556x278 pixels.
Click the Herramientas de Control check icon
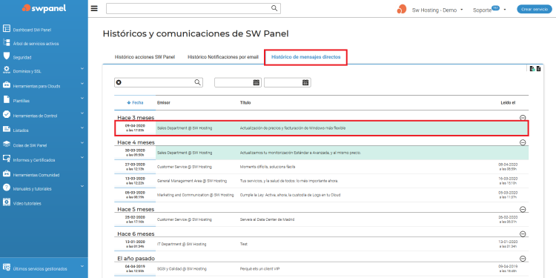click(x=7, y=114)
